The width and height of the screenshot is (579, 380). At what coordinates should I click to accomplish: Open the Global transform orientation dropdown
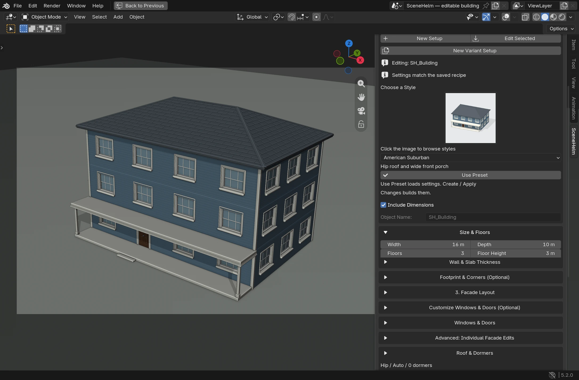pyautogui.click(x=252, y=17)
